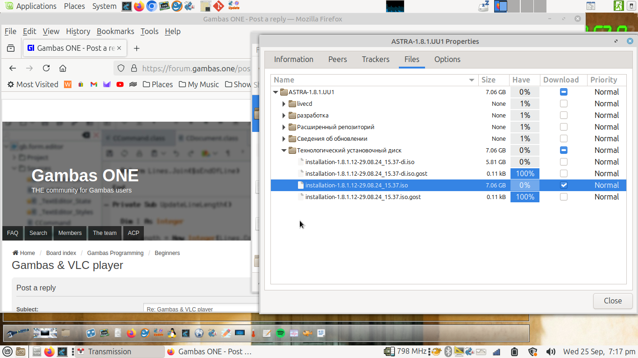Open the Trackers tab
This screenshot has height=358, width=638.
(375, 59)
